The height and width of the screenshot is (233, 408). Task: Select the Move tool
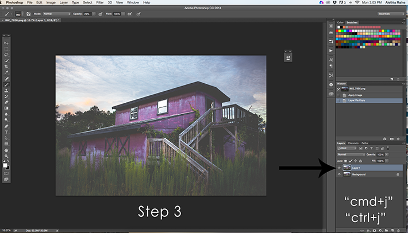coord(6,43)
